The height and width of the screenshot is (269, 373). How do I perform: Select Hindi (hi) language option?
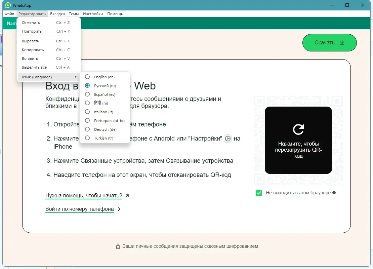[105, 103]
